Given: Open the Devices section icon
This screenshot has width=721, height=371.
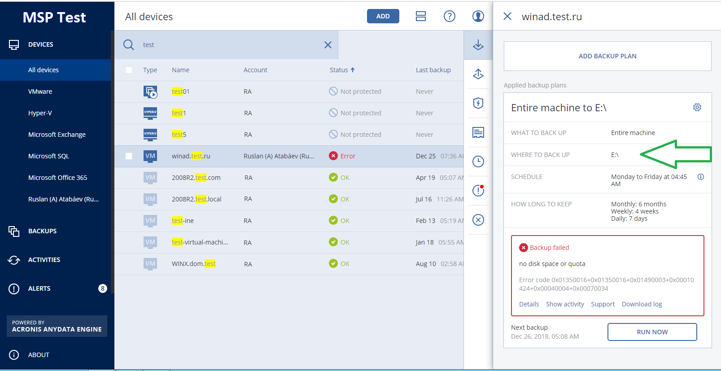Looking at the screenshot, I should point(14,44).
